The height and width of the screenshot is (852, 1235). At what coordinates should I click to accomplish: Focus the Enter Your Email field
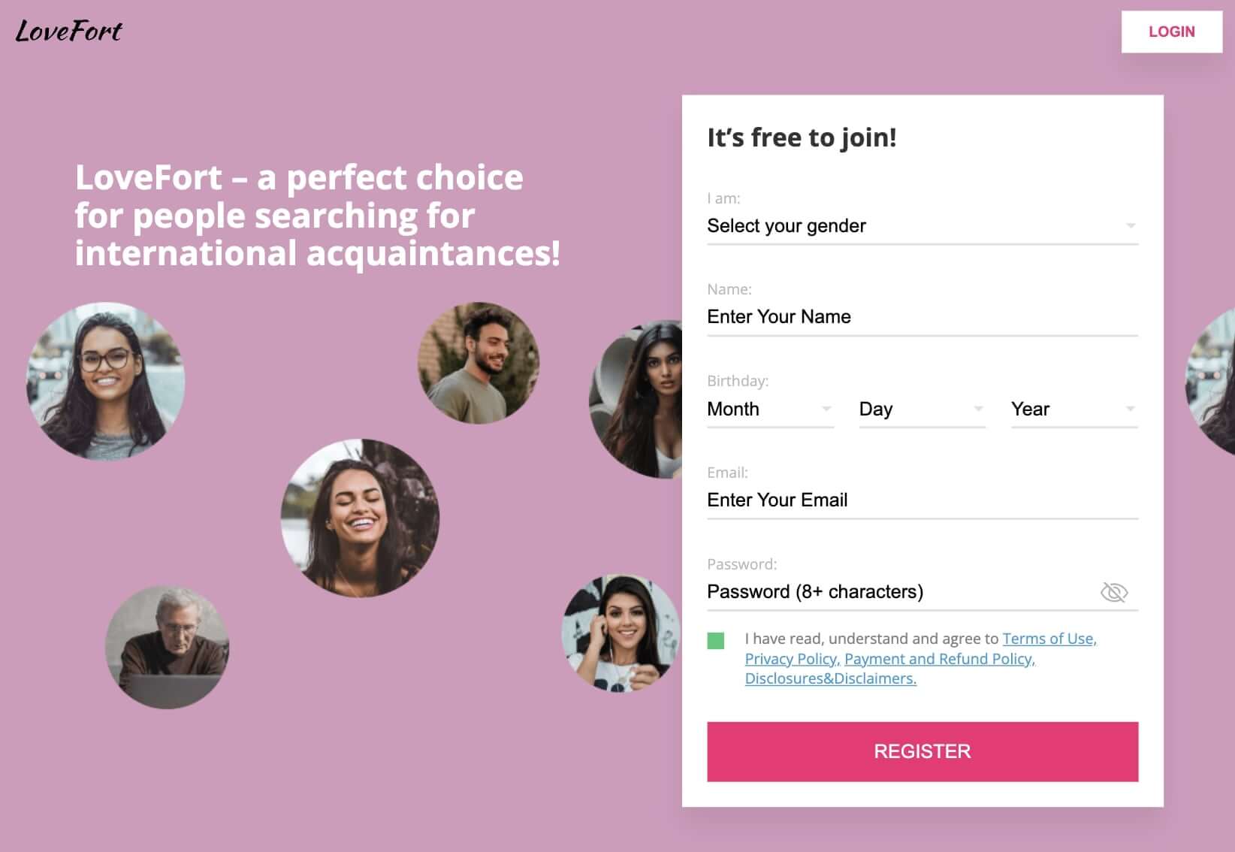click(922, 500)
